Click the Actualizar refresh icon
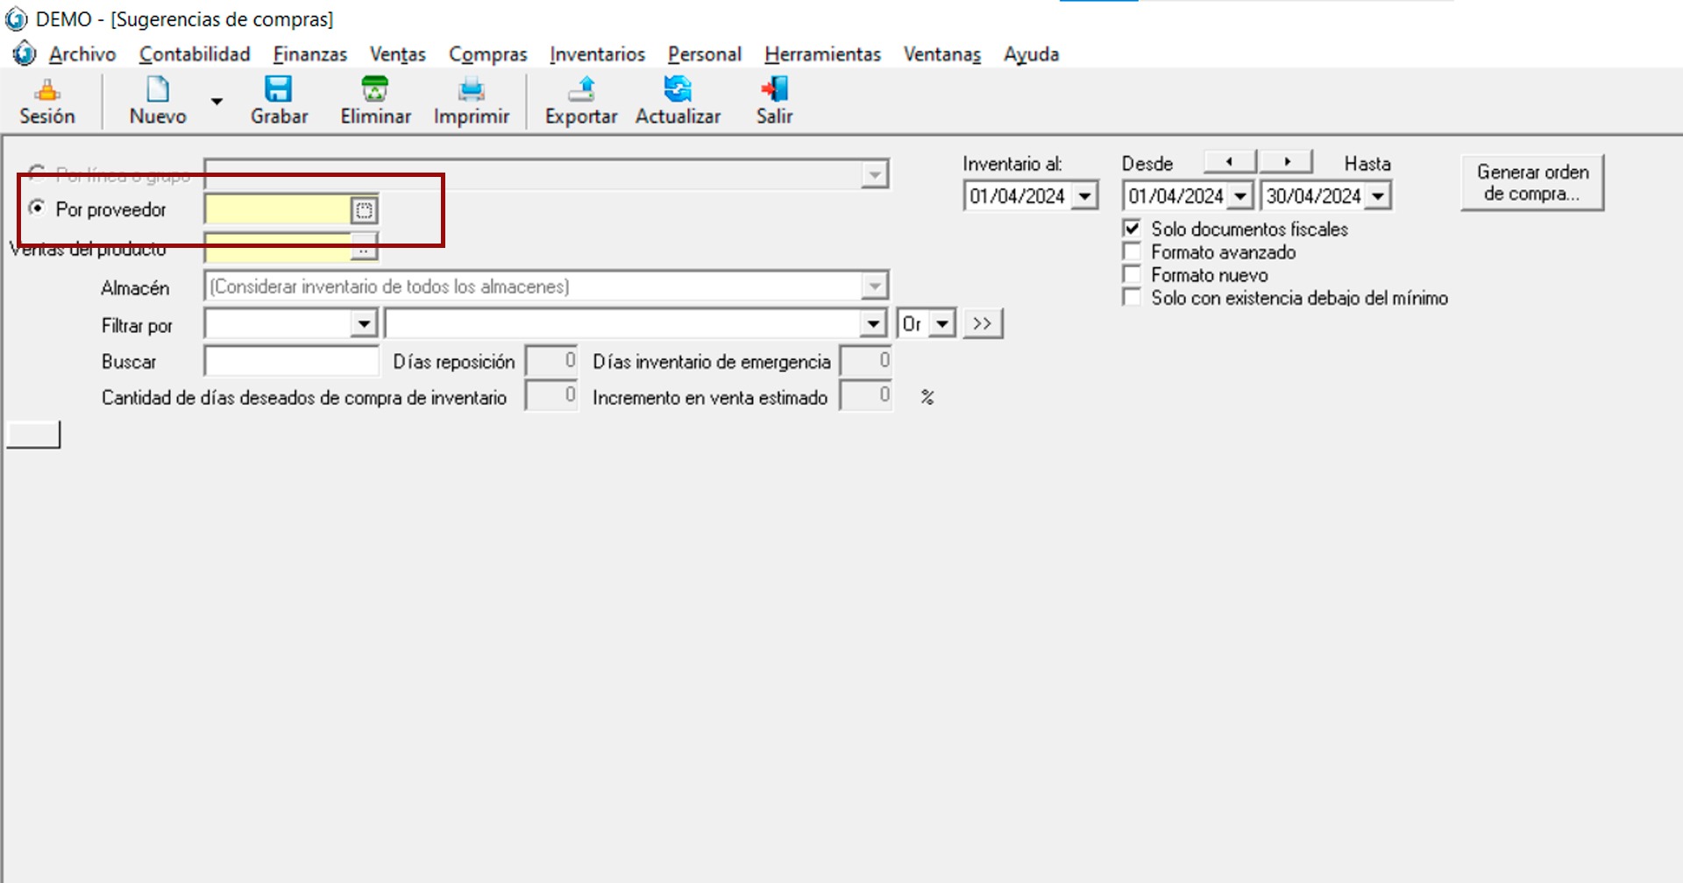Image resolution: width=1683 pixels, height=883 pixels. coord(678,90)
